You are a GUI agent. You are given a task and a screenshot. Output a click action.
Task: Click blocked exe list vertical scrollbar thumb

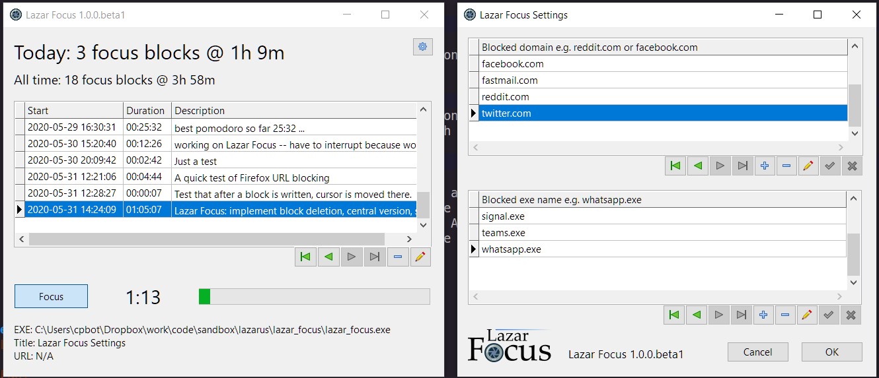point(854,254)
